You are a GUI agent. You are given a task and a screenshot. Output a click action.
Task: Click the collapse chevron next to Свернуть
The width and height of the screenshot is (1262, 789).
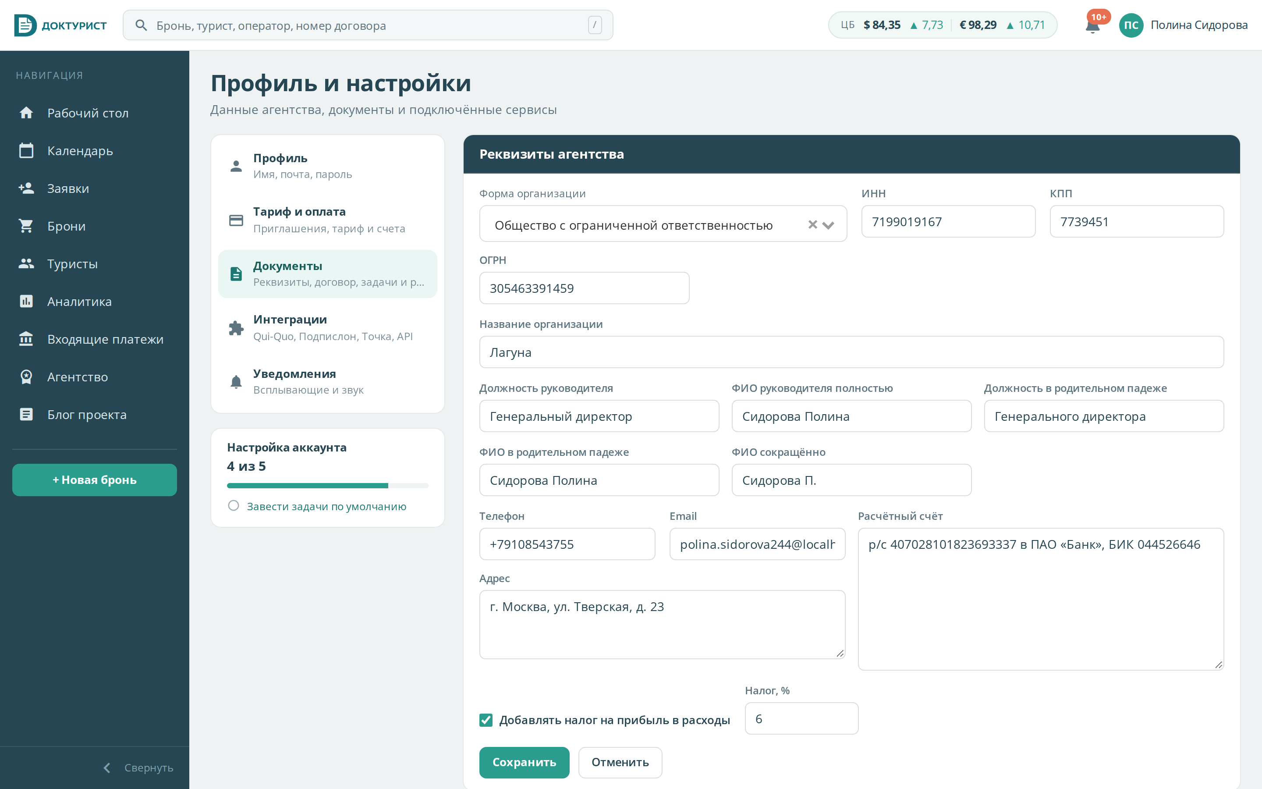pyautogui.click(x=107, y=768)
